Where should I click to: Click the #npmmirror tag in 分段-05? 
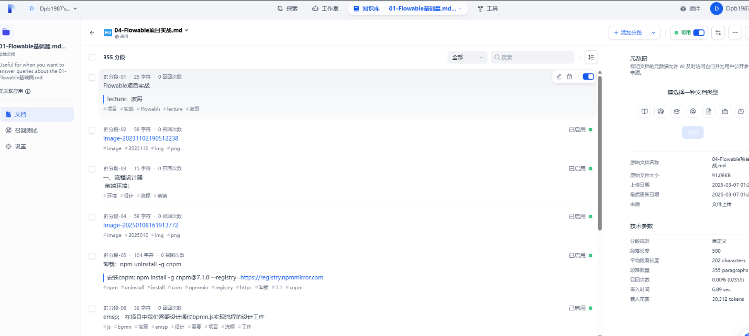tap(198, 287)
